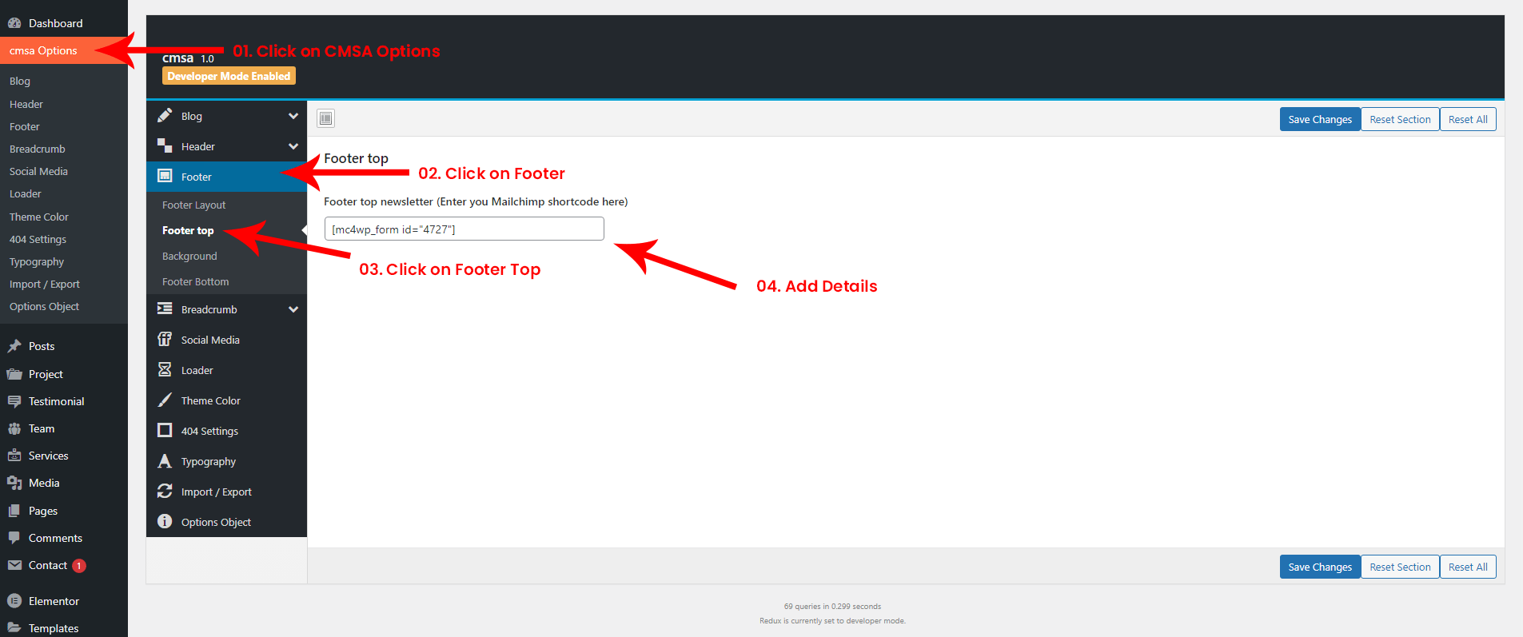This screenshot has width=1523, height=637.
Task: Select the Loader hourglass icon
Action: [x=165, y=370]
